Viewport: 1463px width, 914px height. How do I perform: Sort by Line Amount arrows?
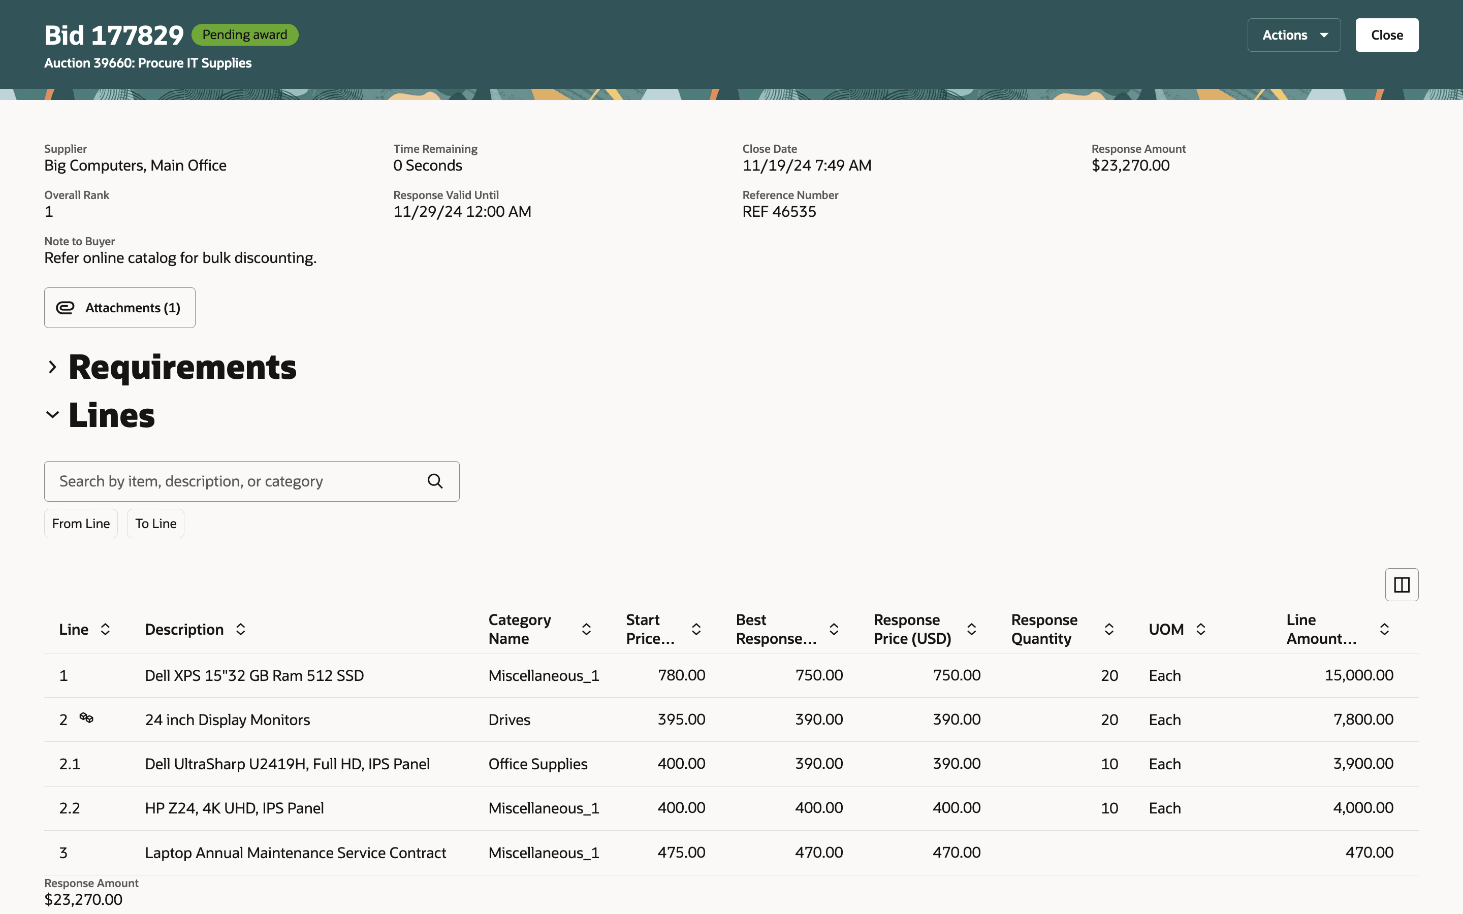point(1384,629)
